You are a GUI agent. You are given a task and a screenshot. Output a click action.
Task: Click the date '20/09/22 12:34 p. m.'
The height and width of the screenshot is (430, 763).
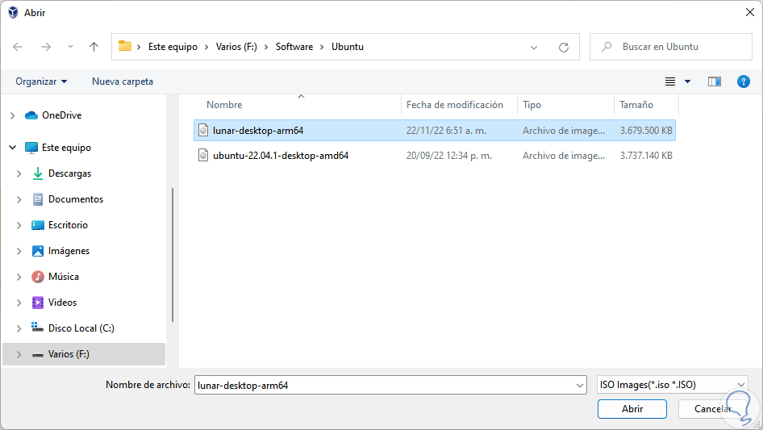449,156
